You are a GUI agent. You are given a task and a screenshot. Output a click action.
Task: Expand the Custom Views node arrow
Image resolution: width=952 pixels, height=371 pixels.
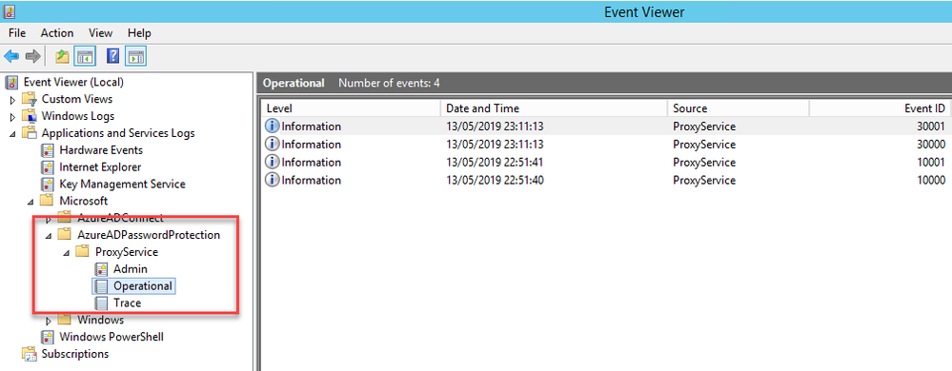pos(12,100)
